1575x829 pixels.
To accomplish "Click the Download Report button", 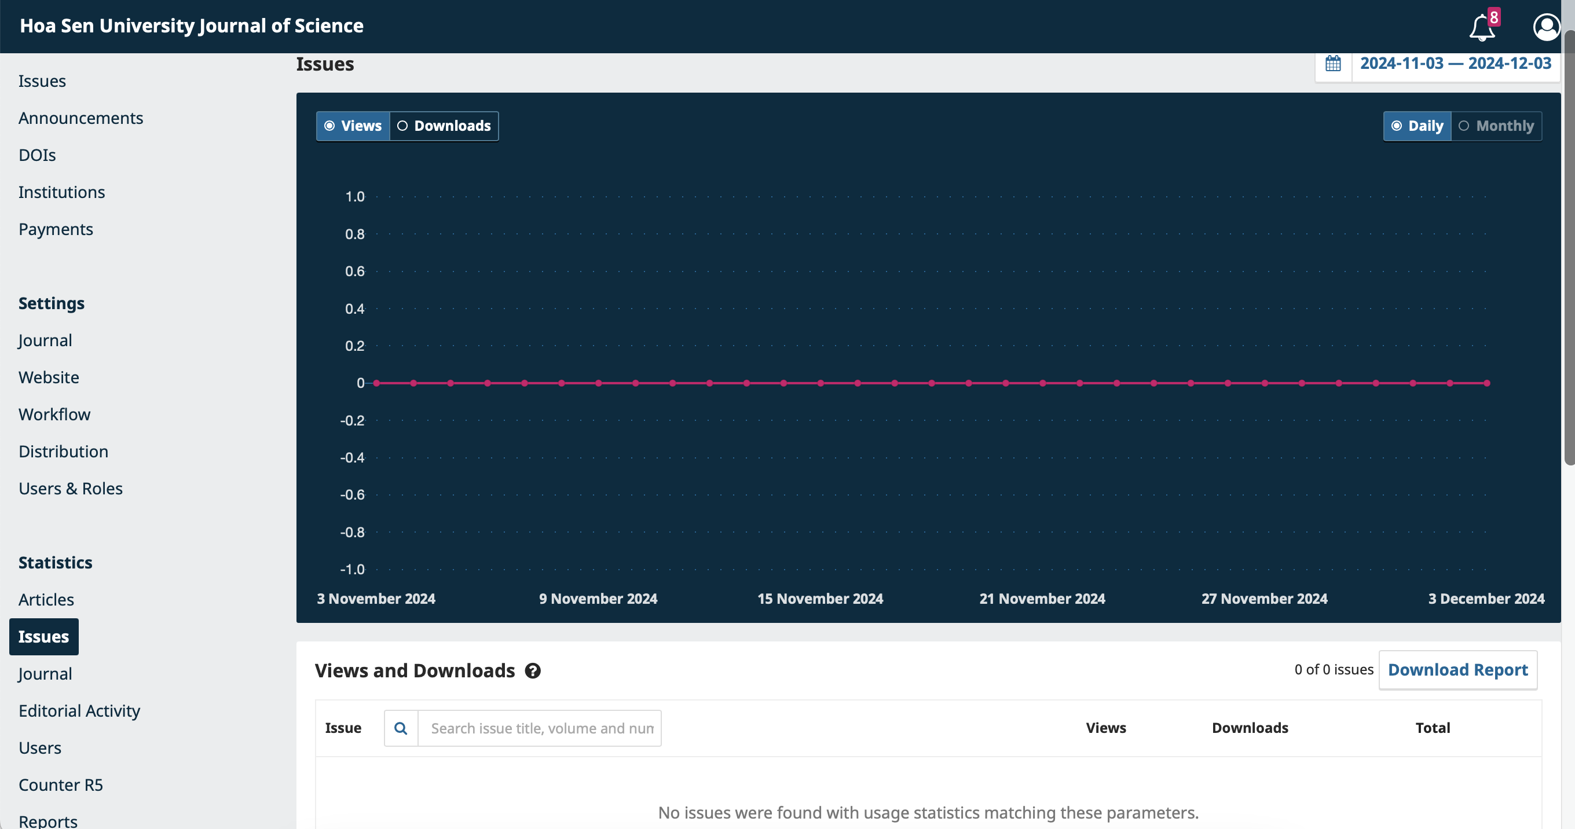I will click(1457, 670).
